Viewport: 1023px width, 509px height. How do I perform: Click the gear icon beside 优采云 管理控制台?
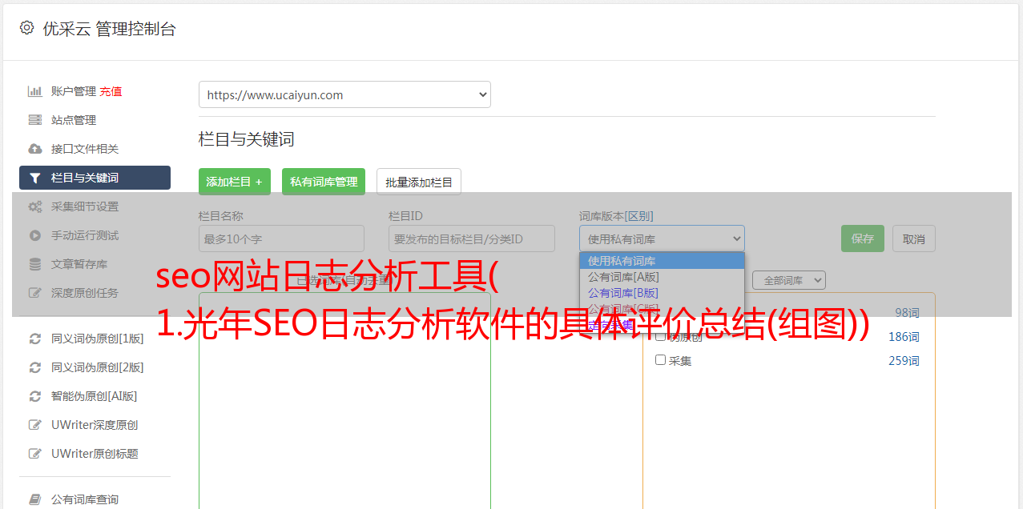click(x=27, y=28)
